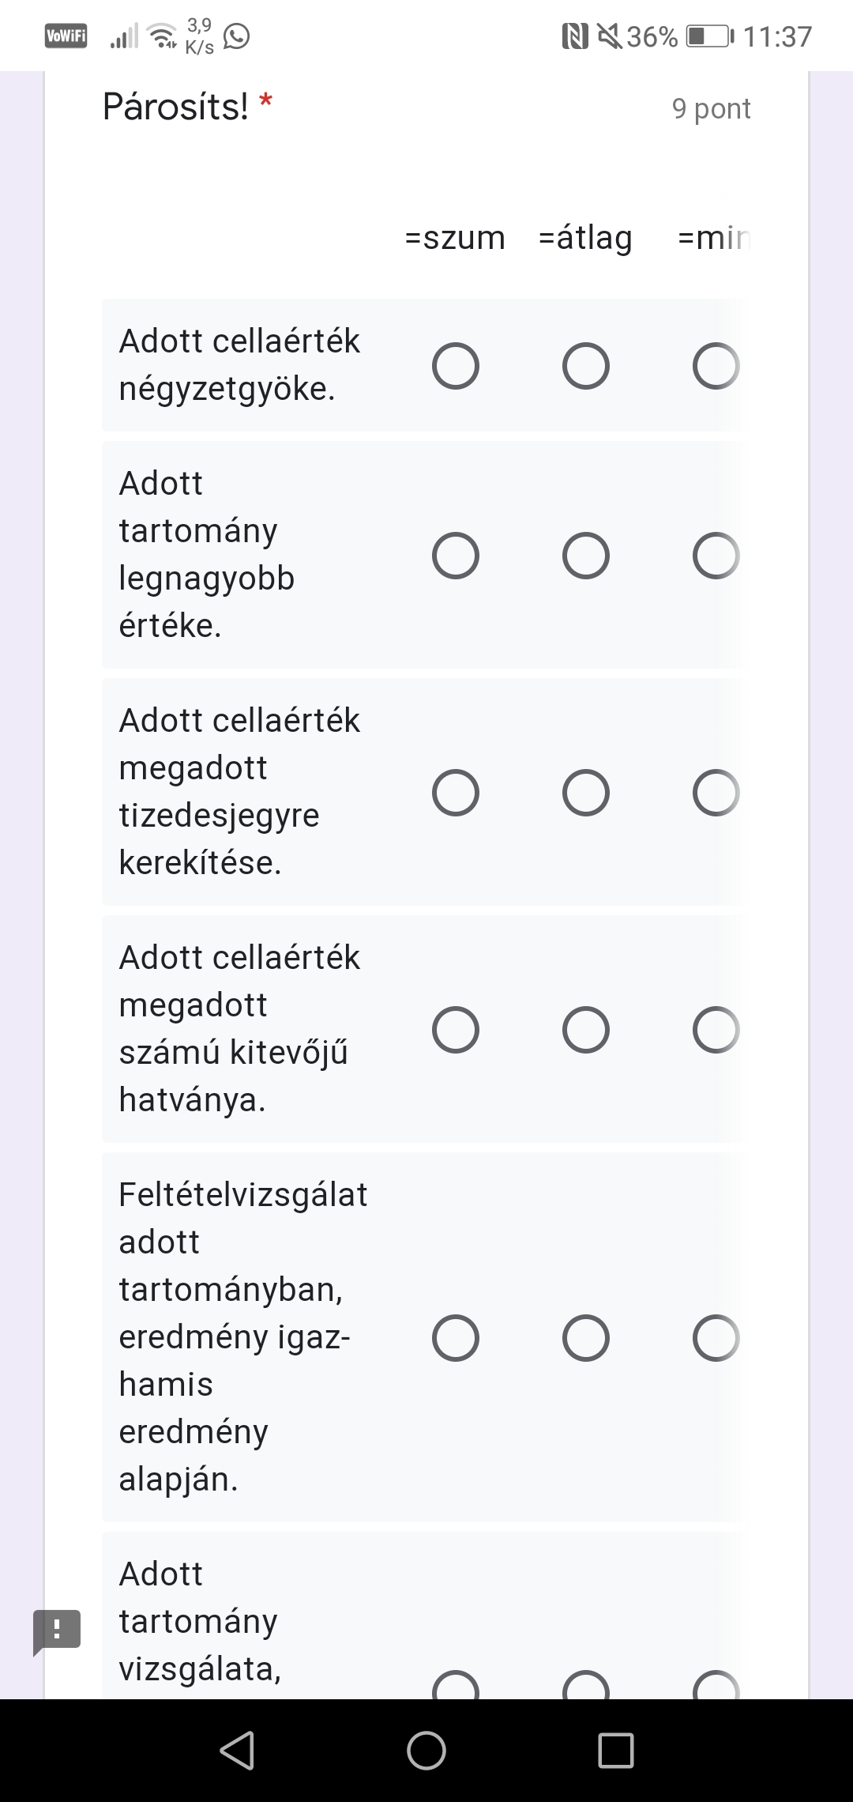The width and height of the screenshot is (853, 1802).
Task: Tap the Párosíts! question title
Action: 175,107
